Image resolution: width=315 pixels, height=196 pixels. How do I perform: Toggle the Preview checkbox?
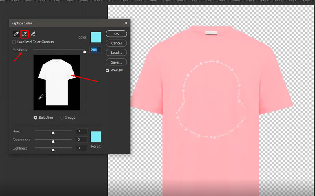click(x=107, y=70)
